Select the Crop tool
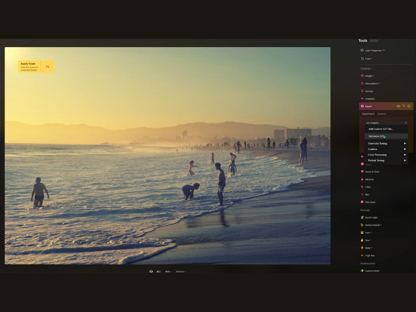The height and width of the screenshot is (312, 416). [x=366, y=59]
